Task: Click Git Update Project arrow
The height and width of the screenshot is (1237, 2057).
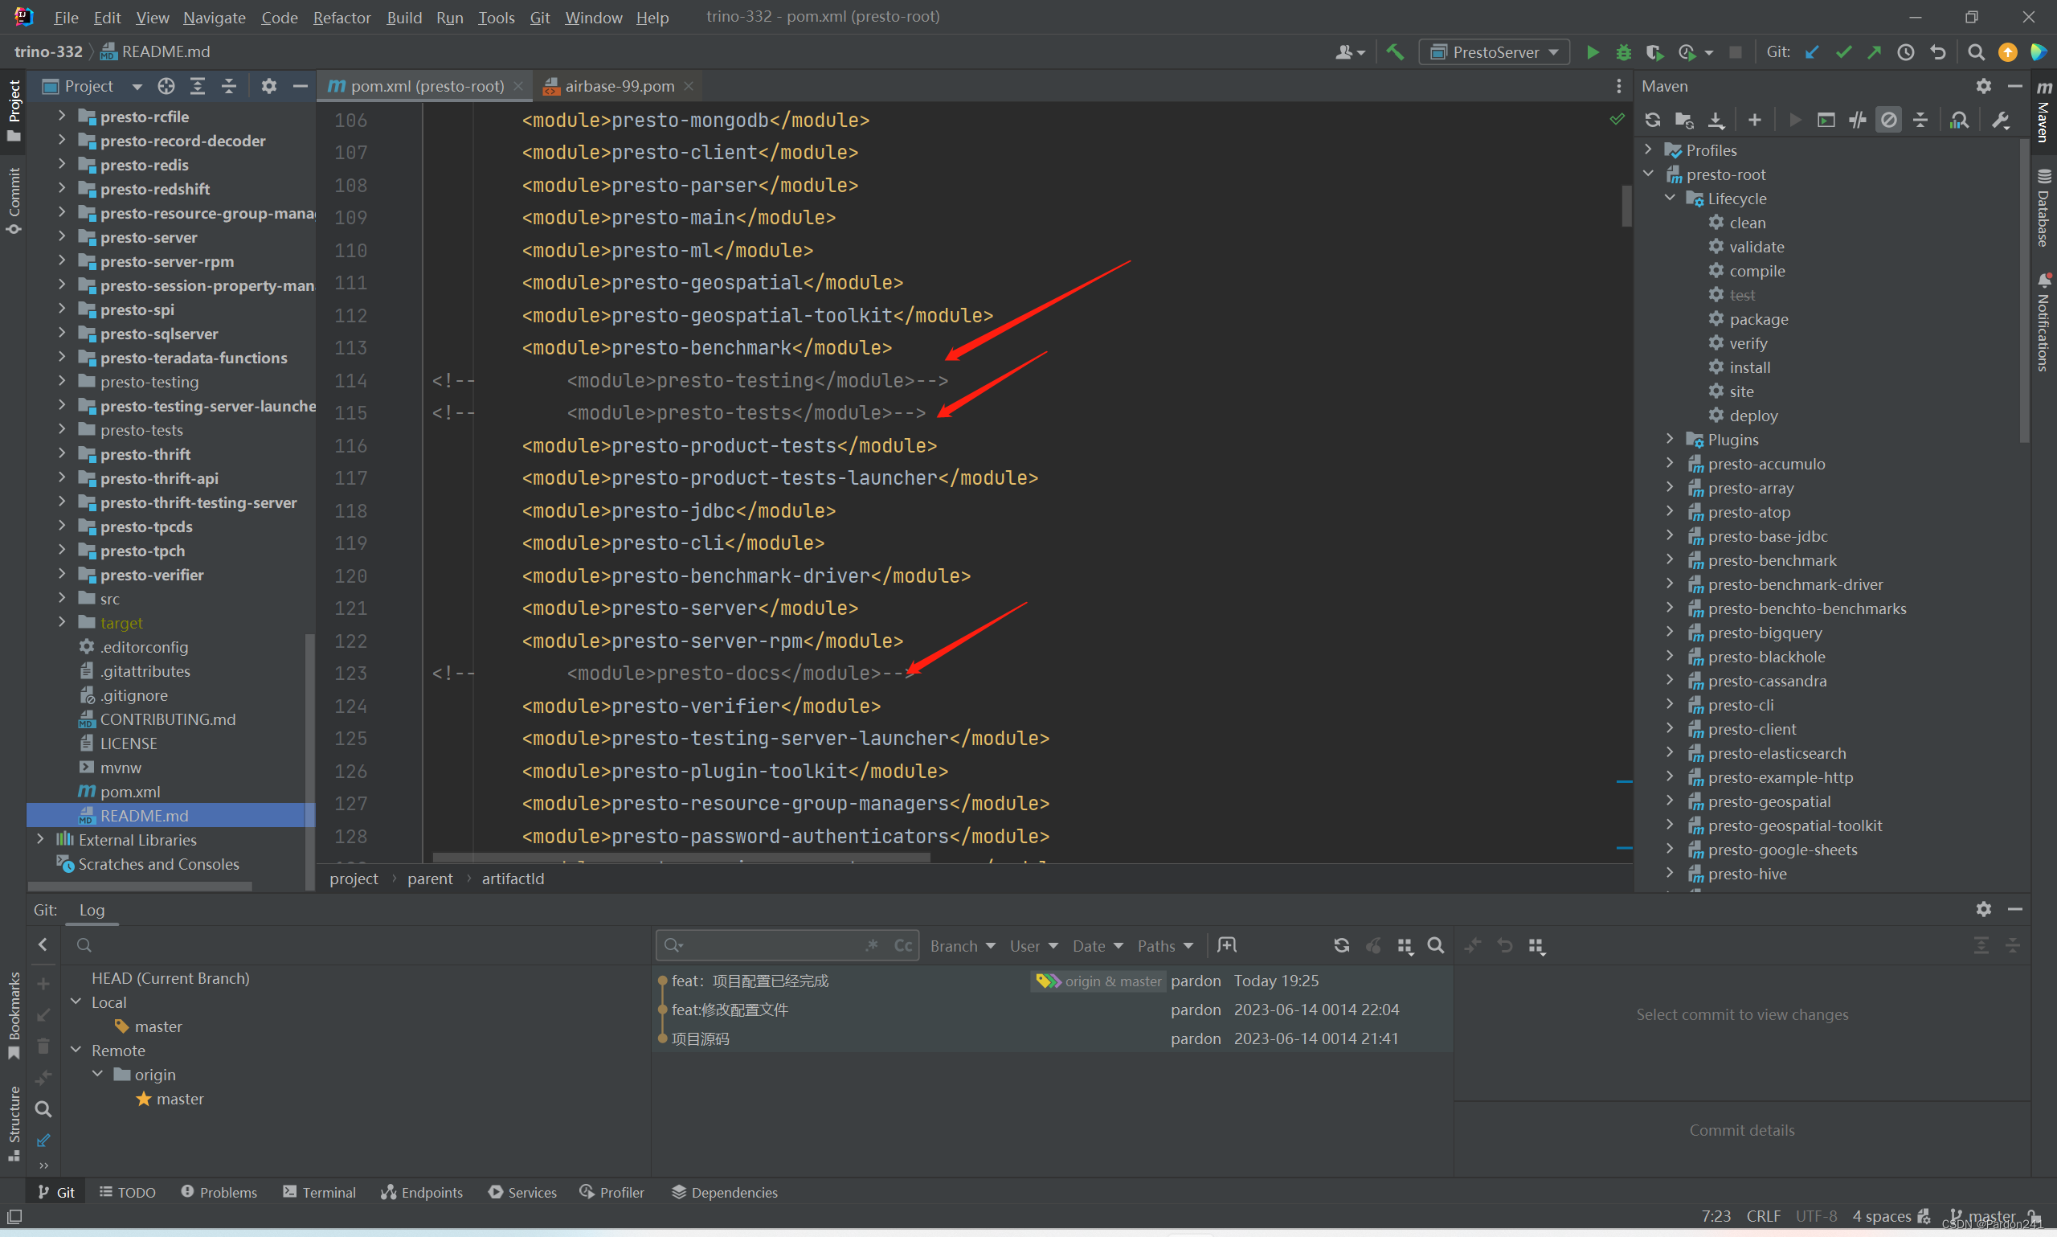Action: [1811, 52]
